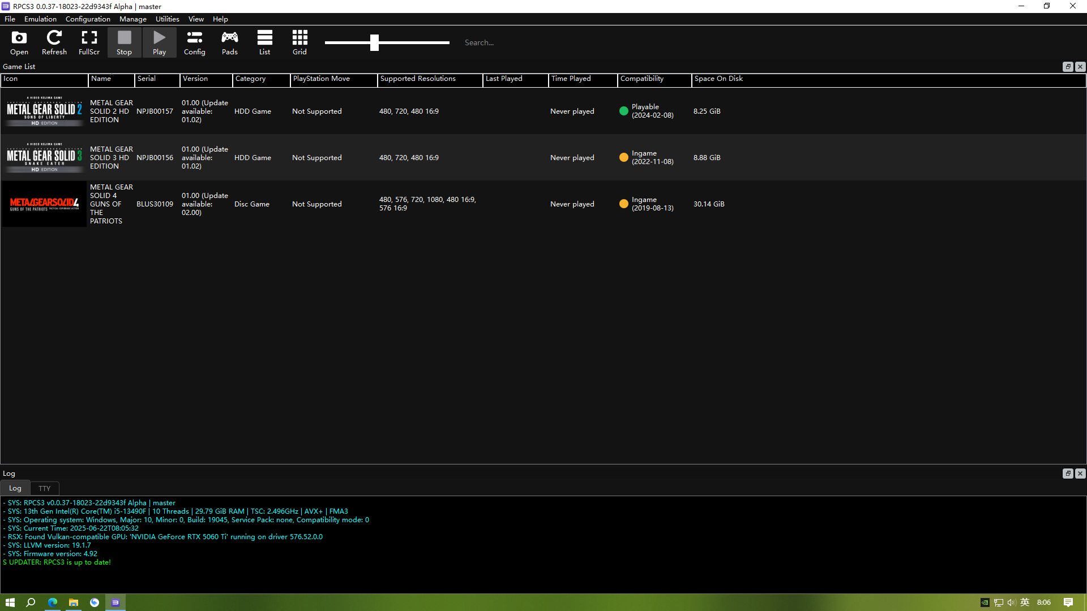Click Disc Game category cell
Viewport: 1087px width, 611px height.
point(252,204)
